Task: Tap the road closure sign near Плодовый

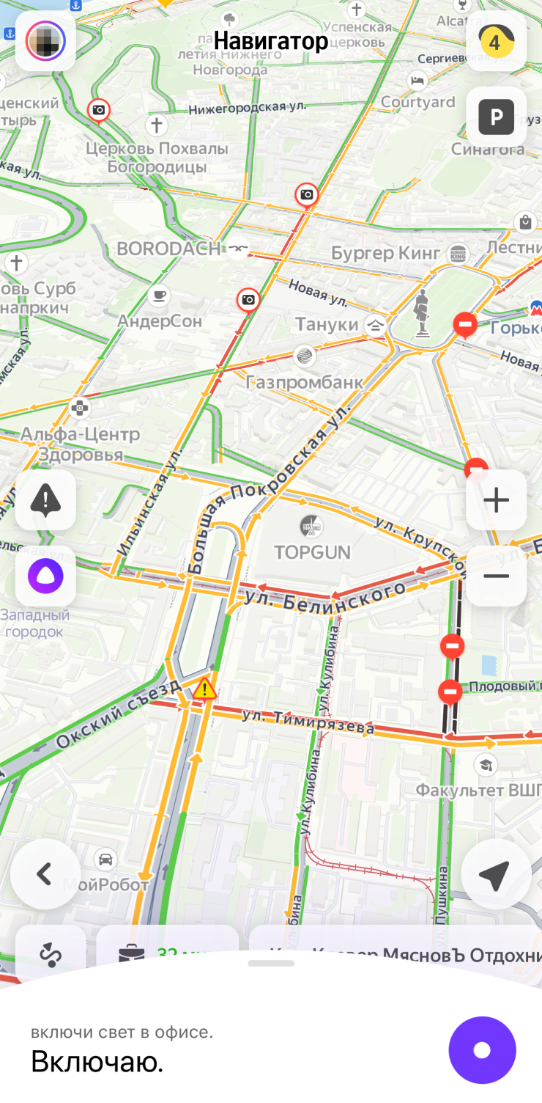Action: 450,692
